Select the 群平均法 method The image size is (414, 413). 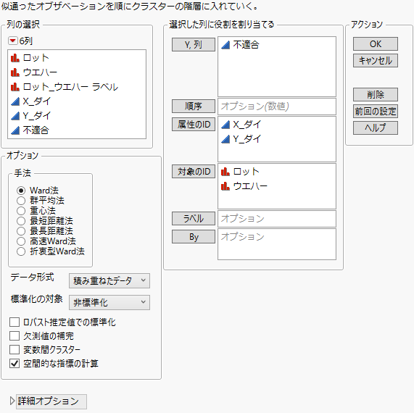(21, 201)
